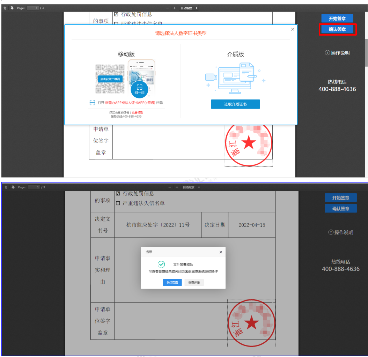
Task: Click previous page arrow in upper toolbar
Action: click(x=5, y=8)
